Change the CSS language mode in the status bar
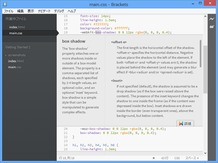 (x=177, y=158)
